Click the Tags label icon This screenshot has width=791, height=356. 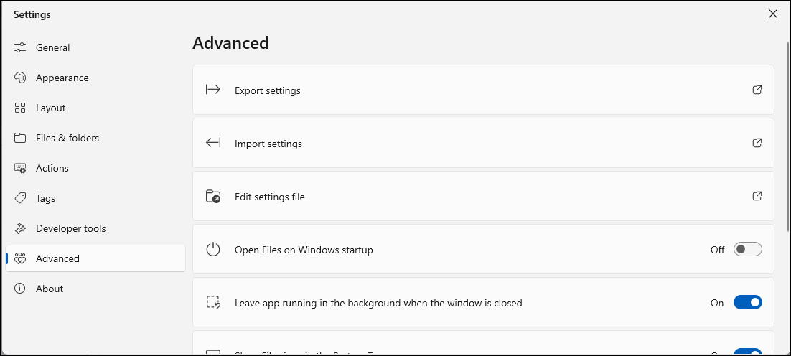pyautogui.click(x=20, y=198)
